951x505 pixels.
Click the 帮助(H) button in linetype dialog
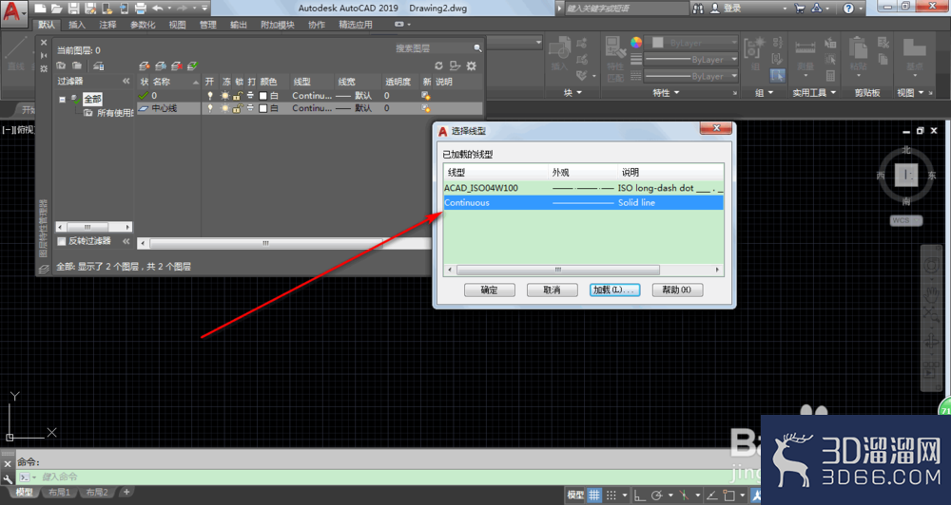[677, 290]
